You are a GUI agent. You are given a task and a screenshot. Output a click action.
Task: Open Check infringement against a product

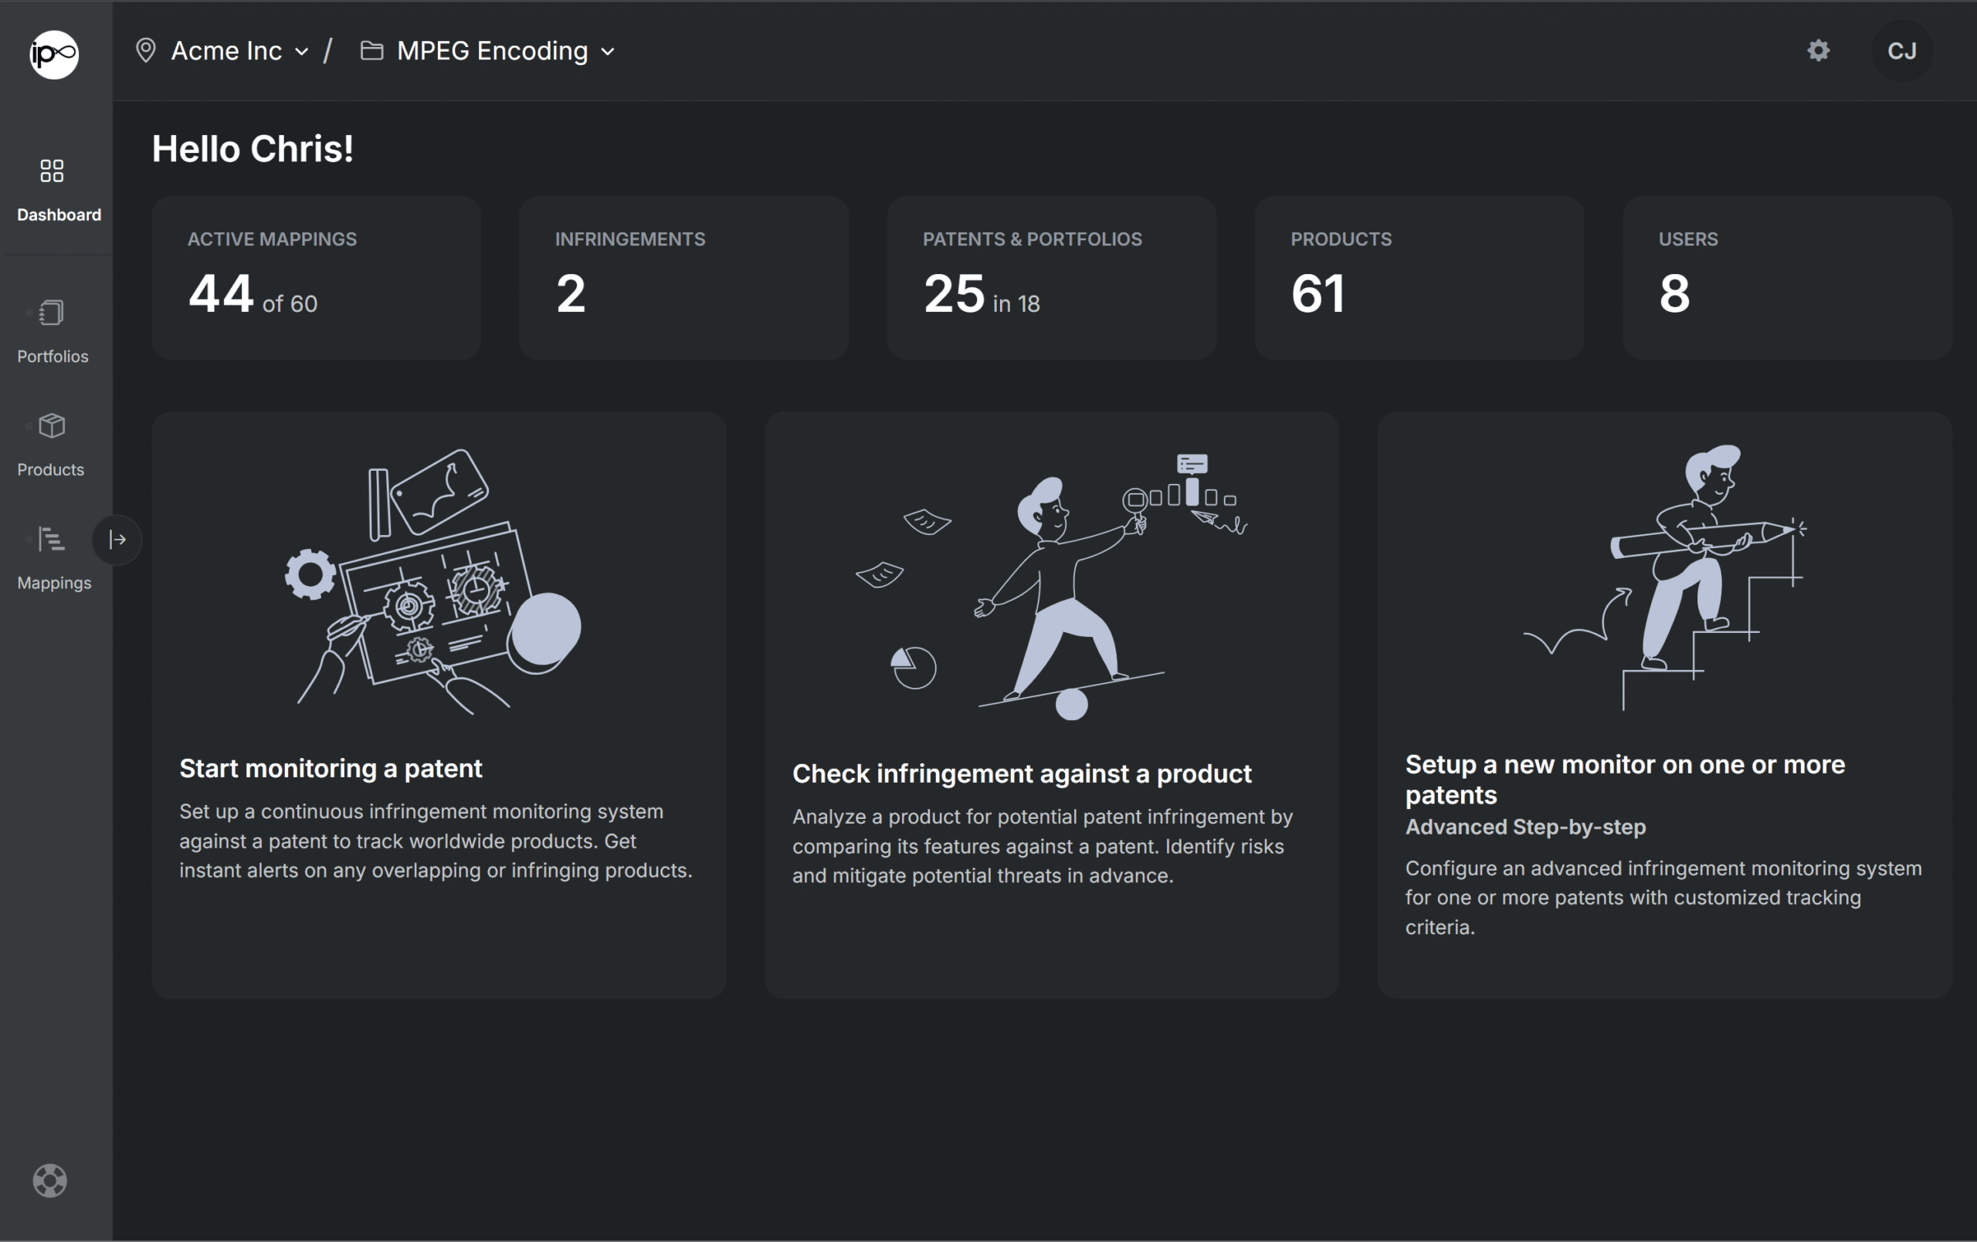1052,706
